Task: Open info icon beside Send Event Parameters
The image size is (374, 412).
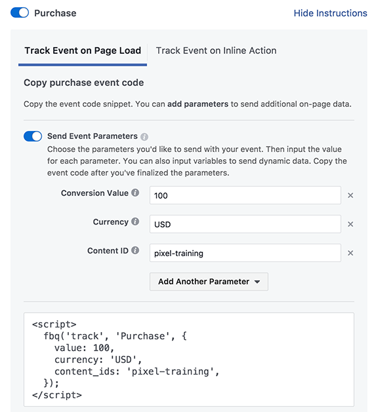Action: (144, 137)
